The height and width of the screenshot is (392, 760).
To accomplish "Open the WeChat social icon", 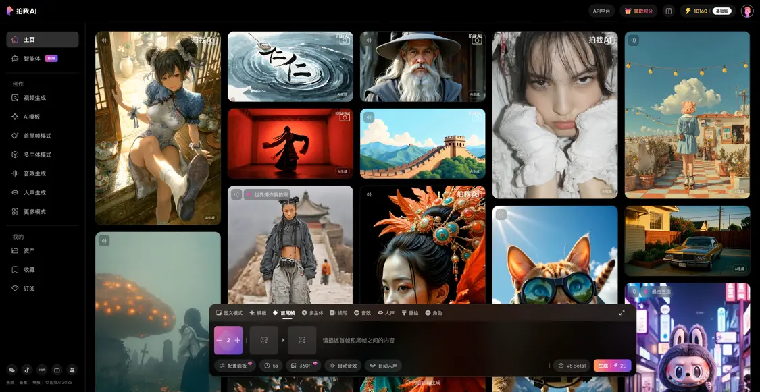I will pyautogui.click(x=11, y=370).
